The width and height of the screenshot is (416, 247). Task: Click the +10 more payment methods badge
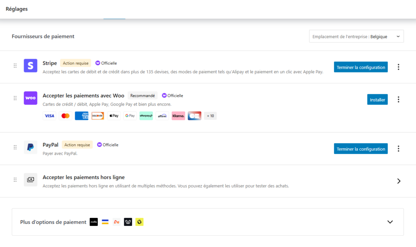pos(210,116)
